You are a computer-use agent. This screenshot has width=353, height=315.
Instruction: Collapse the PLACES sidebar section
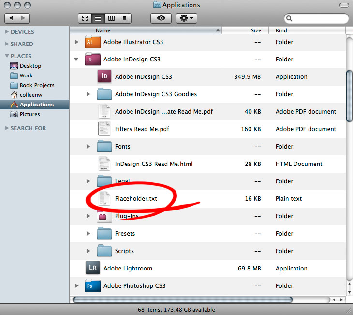pos(7,56)
